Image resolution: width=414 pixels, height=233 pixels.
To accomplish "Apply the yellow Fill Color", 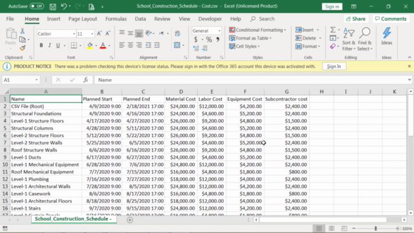I will tap(90, 45).
